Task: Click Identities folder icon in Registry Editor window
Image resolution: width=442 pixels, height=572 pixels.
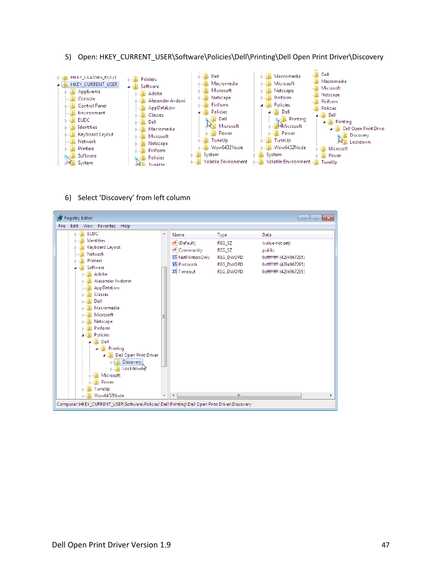Action: coord(82,240)
